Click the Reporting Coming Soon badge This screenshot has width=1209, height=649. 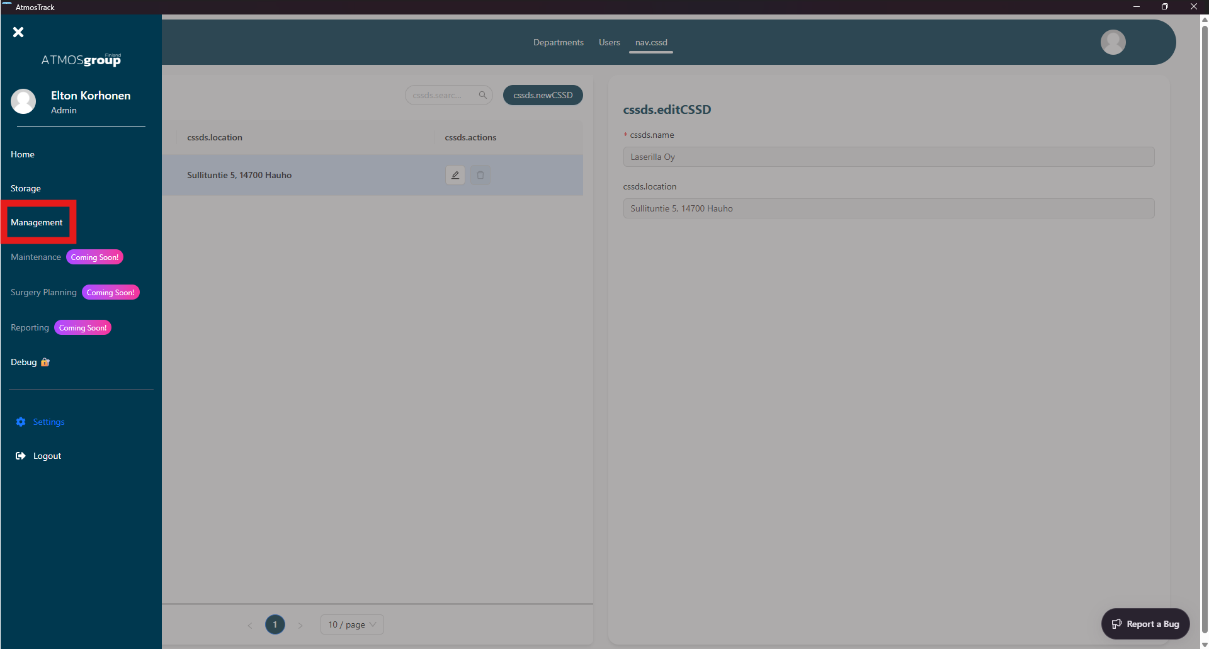82,327
